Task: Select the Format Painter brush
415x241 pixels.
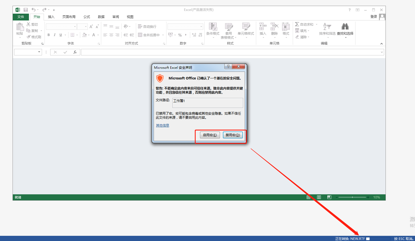Action: coord(34,37)
